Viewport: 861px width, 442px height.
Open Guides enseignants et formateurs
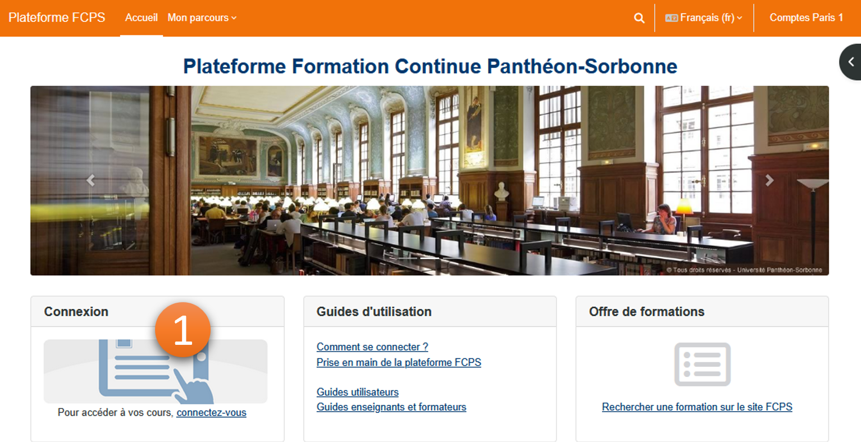tap(391, 407)
